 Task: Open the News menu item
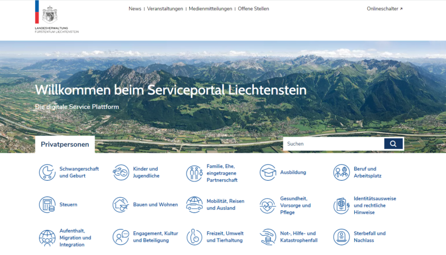click(x=135, y=9)
